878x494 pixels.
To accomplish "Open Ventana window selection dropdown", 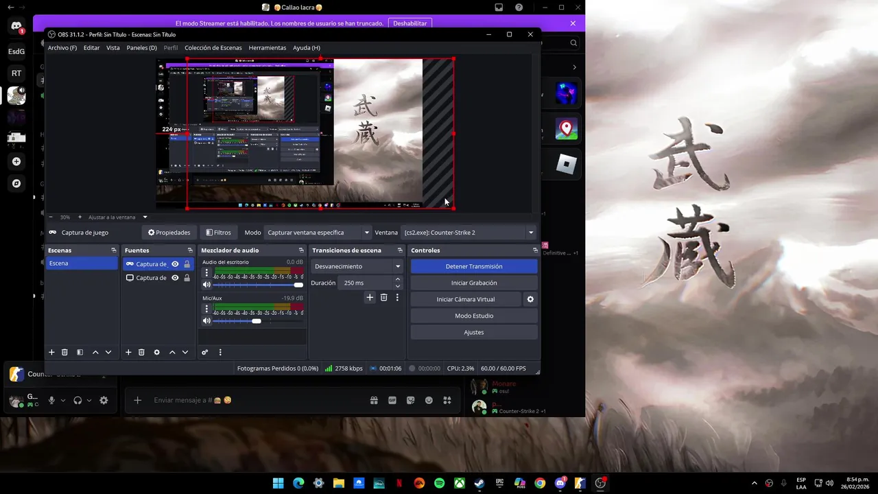I will point(470,233).
